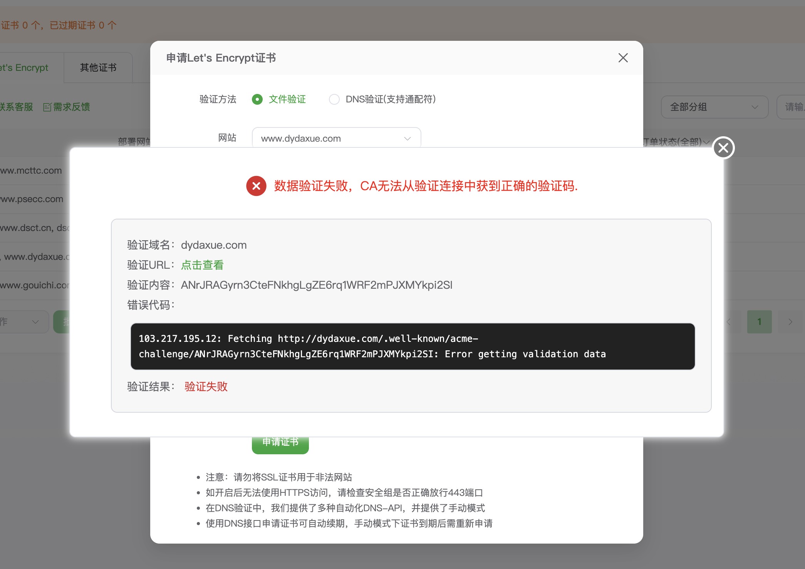Select DNS验证 wildcard radio option

point(334,99)
